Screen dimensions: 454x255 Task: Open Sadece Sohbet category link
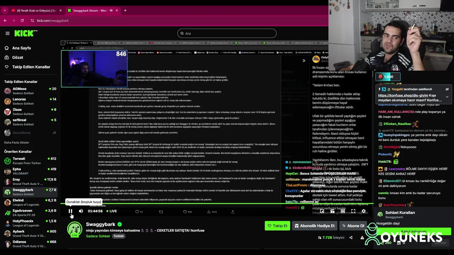98,236
